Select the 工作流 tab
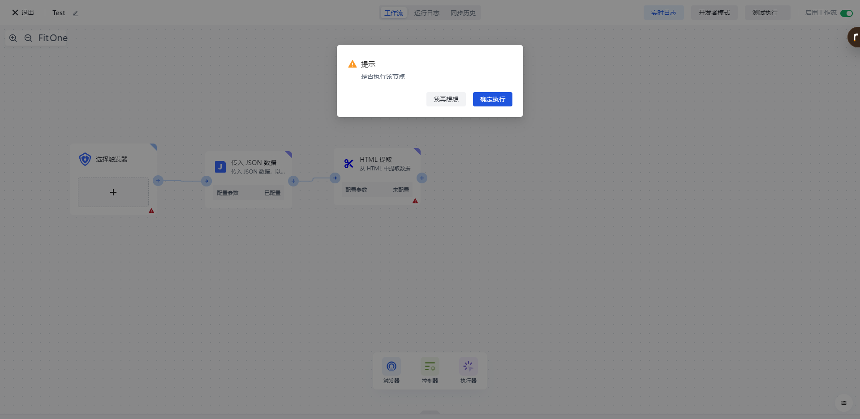This screenshot has height=419, width=860. point(394,13)
